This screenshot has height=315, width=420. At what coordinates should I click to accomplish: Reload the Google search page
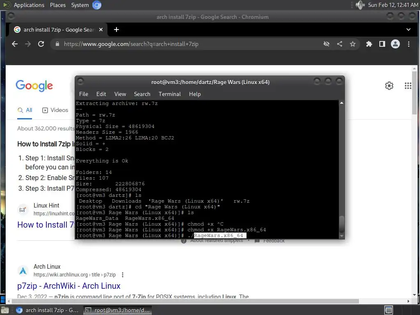[x=41, y=44]
